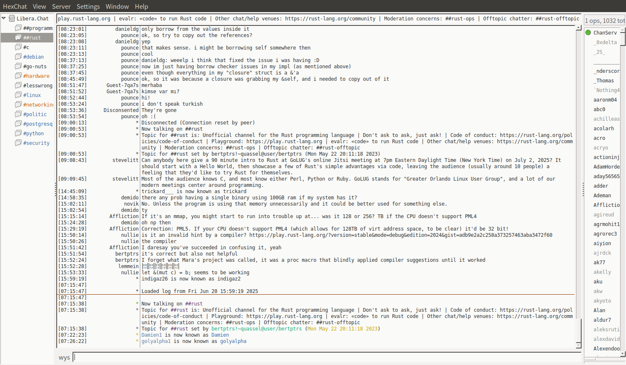Click the chat scrollbar down arrow

coord(579,345)
